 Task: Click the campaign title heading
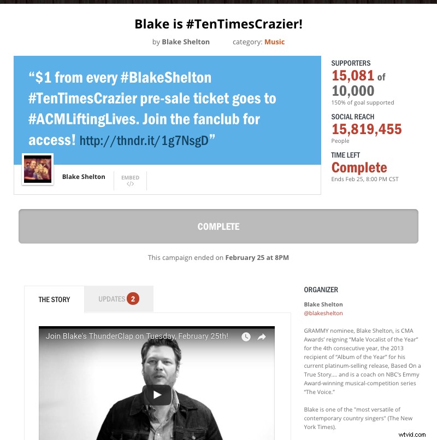[x=218, y=24]
